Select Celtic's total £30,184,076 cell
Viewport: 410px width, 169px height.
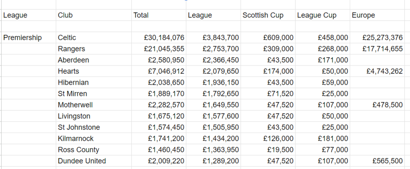[x=164, y=38]
